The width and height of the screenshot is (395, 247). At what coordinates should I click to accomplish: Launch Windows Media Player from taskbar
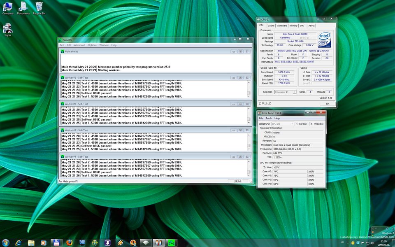pyautogui.click(x=44, y=243)
